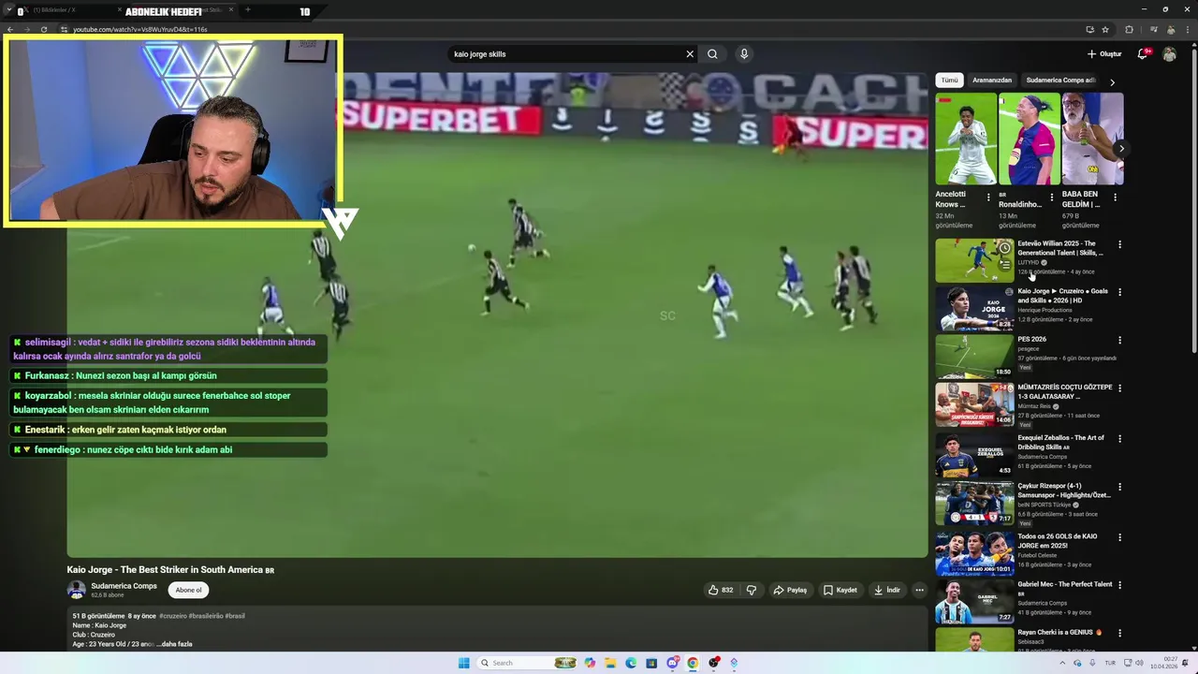Image resolution: width=1198 pixels, height=674 pixels.
Task: Open the browser extensions puzzle icon
Action: (1129, 29)
